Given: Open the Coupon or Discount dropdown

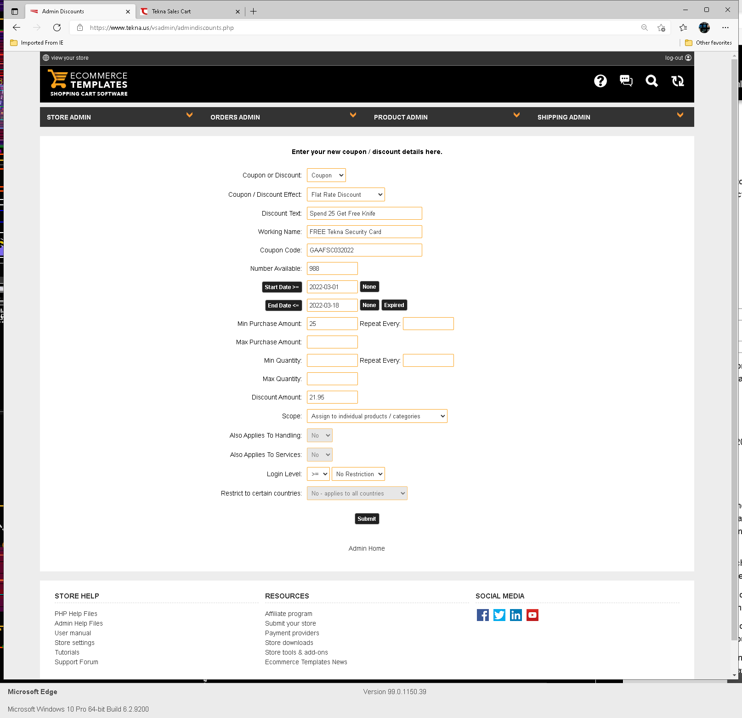Looking at the screenshot, I should point(326,175).
